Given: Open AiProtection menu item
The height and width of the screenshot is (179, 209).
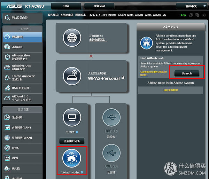Looking at the screenshot, I should pyautogui.click(x=22, y=57).
